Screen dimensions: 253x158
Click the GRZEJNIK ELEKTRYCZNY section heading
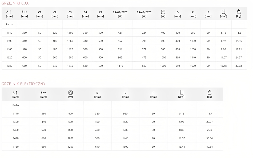coord(23,84)
